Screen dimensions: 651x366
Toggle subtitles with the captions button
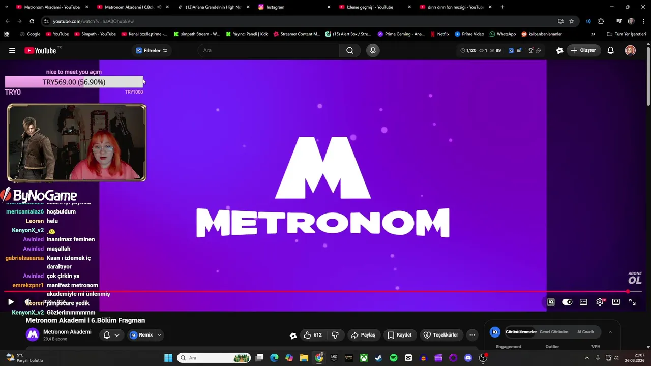(x=583, y=302)
